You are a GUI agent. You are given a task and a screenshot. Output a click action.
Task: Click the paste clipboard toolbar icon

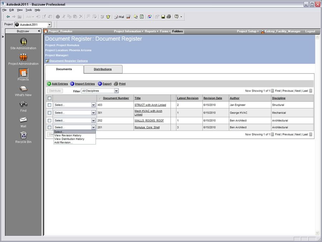click(x=75, y=16)
